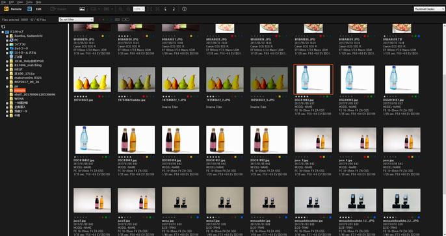Viewport: 446px width, 236px height.
Task: Show image information via the i icon
Action: click(185, 9)
